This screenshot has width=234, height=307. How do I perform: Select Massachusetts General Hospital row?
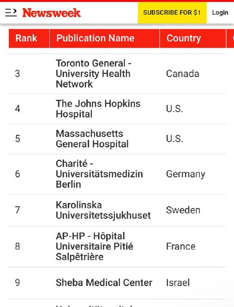tap(117, 139)
